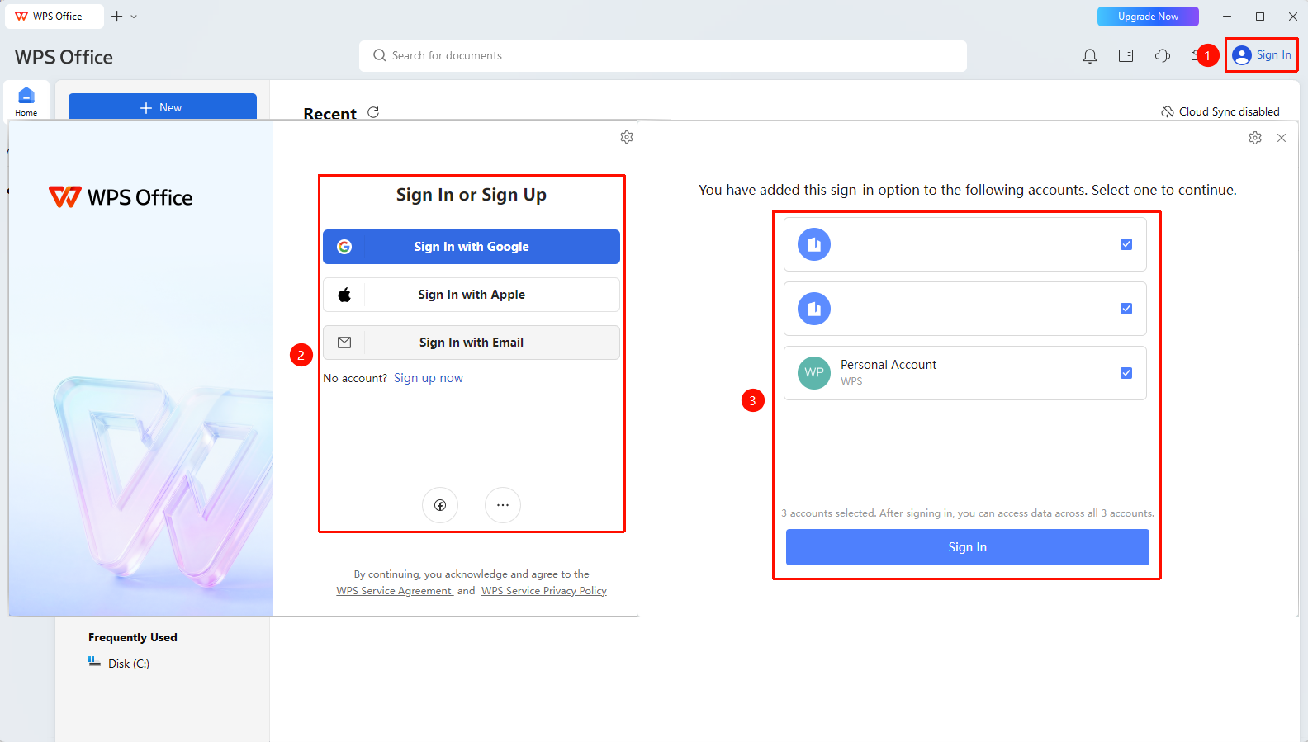Switch to the WPS Office title tab
Image resolution: width=1308 pixels, height=742 pixels.
coord(54,17)
